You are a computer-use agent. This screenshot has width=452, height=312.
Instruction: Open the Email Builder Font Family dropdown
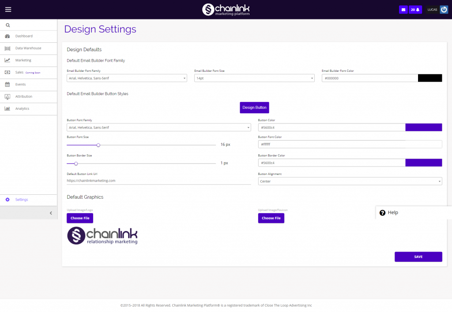pos(127,78)
